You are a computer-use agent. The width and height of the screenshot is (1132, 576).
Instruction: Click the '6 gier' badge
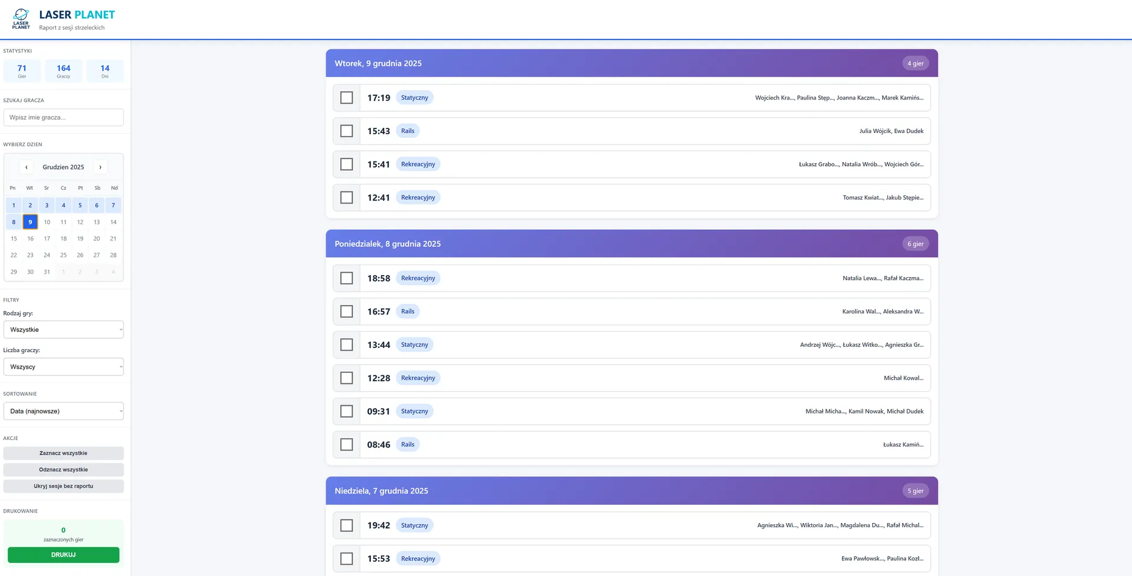pyautogui.click(x=916, y=244)
